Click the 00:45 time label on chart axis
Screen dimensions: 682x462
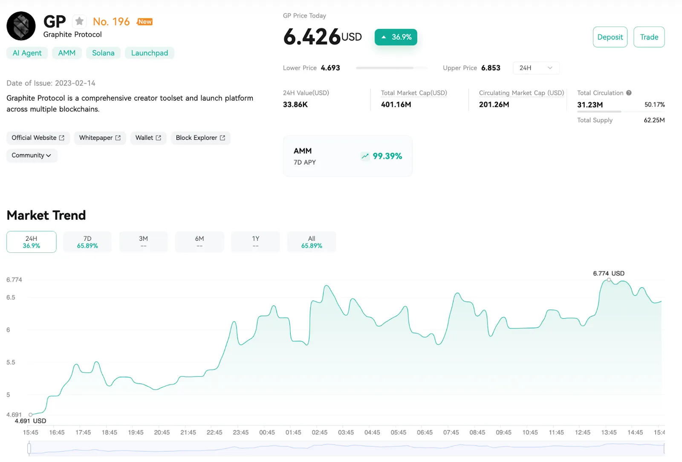(x=267, y=432)
